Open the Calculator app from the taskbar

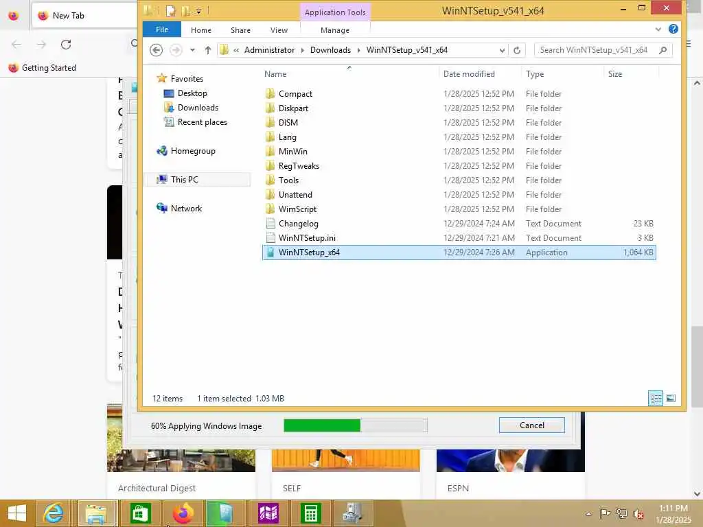(x=311, y=513)
